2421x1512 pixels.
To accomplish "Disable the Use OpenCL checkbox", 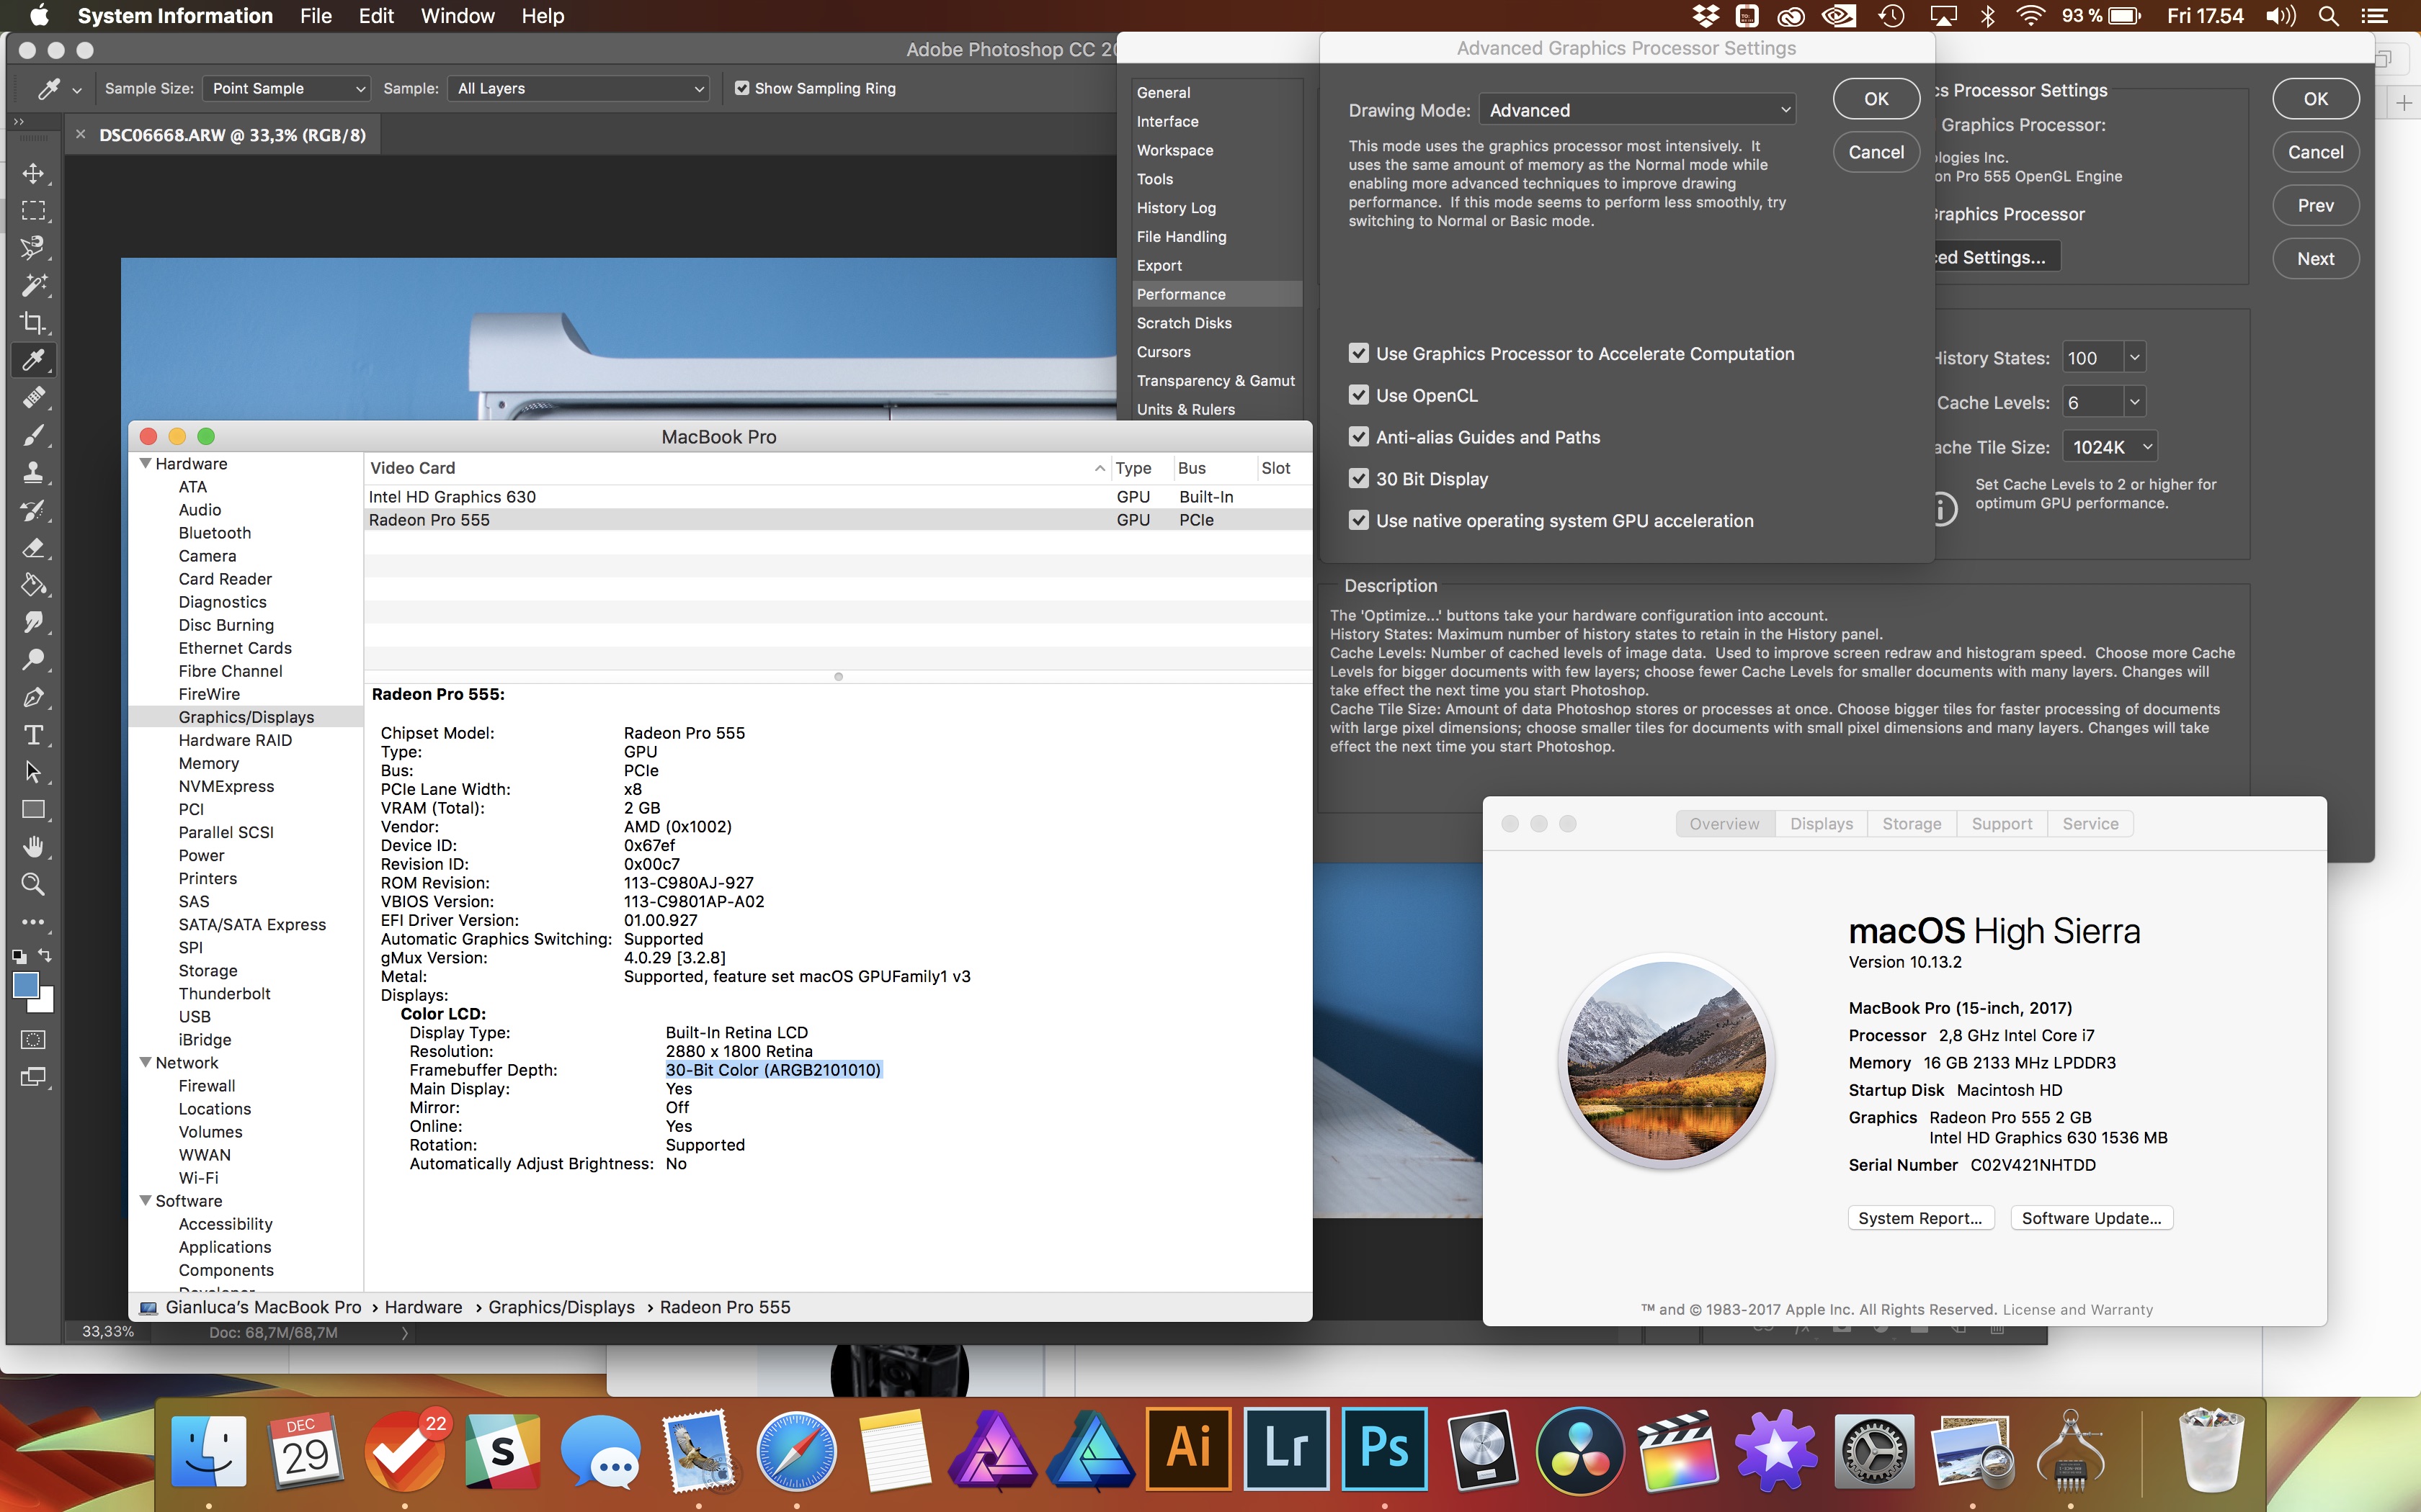I will pyautogui.click(x=1357, y=395).
